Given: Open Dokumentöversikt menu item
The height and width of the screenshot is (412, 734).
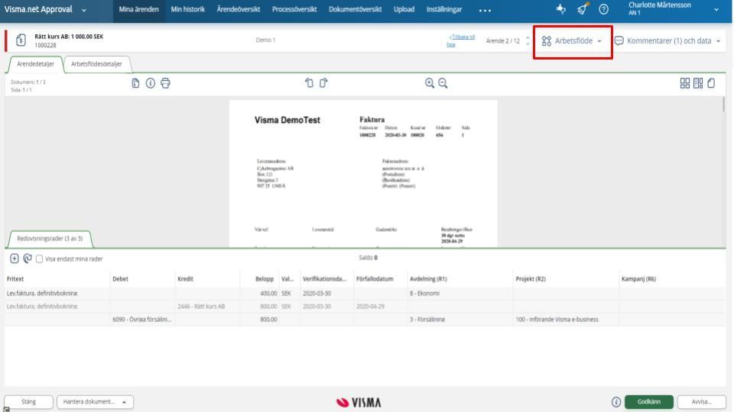Looking at the screenshot, I should tap(356, 9).
